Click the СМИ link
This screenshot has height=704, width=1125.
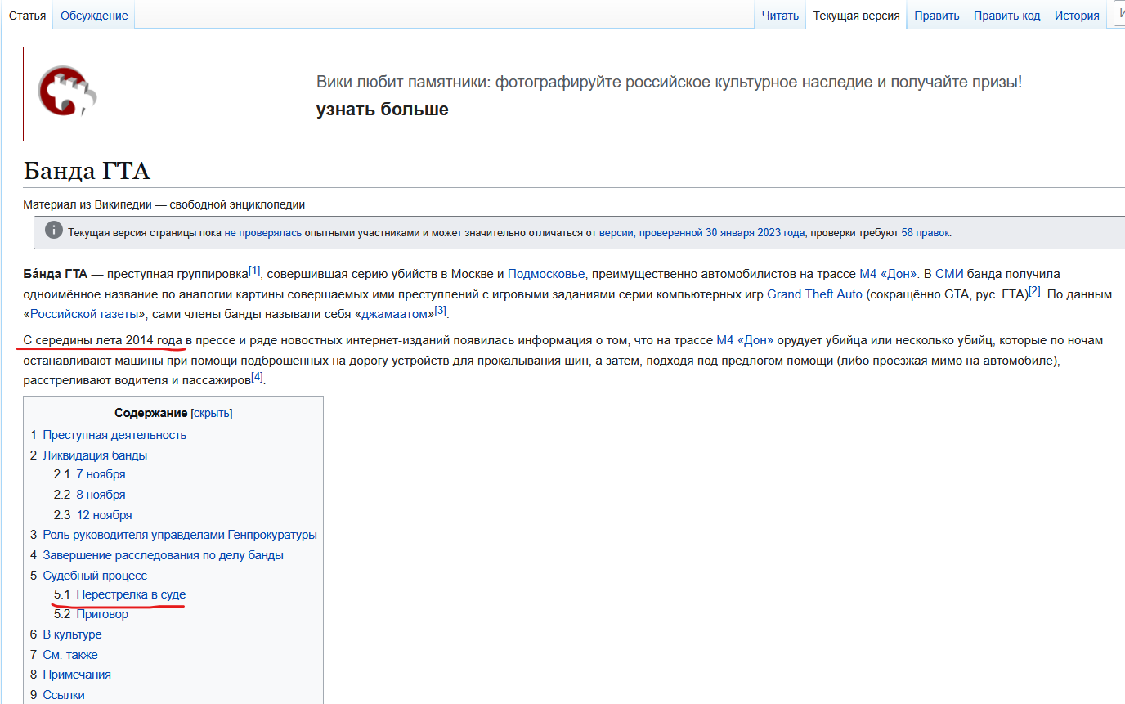click(948, 274)
